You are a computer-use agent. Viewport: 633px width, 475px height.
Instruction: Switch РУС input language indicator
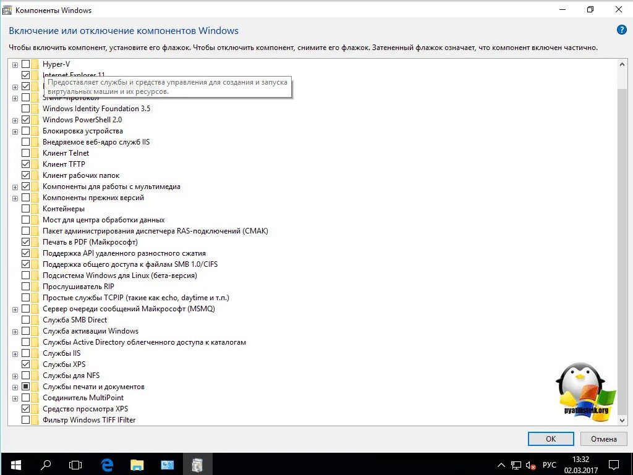pyautogui.click(x=549, y=465)
